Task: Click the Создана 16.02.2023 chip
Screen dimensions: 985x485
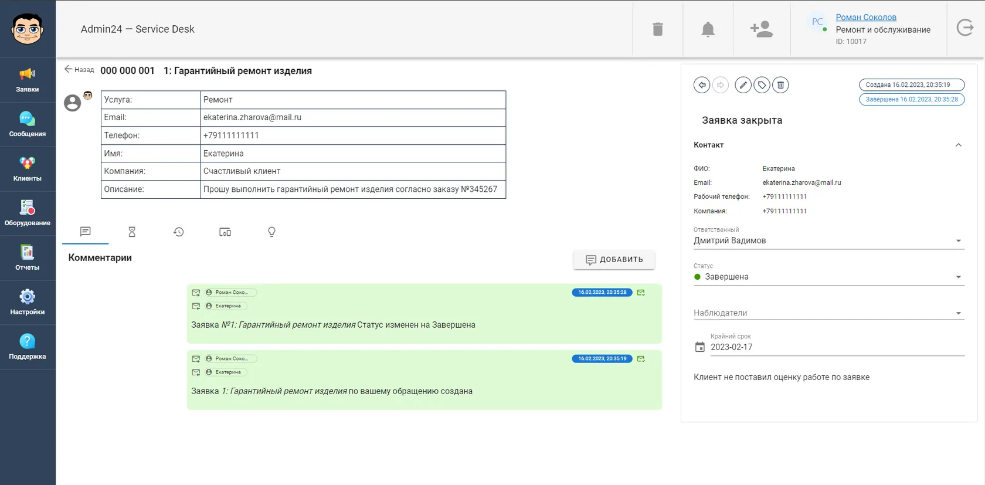Action: click(912, 85)
